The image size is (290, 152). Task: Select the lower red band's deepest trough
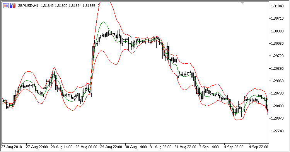pos(238,120)
